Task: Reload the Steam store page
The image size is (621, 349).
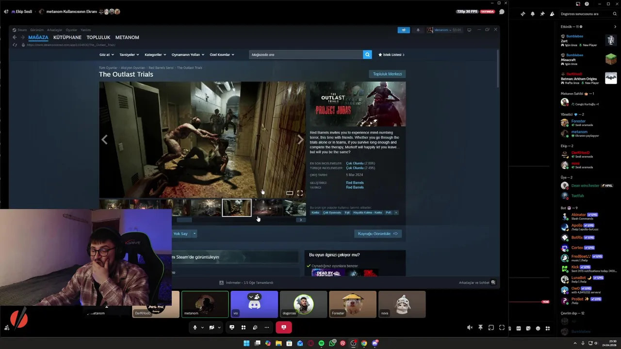Action: point(15,45)
